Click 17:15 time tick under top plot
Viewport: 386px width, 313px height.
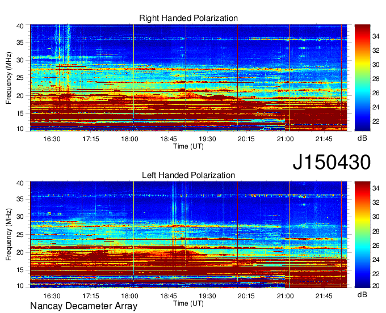[91, 139]
